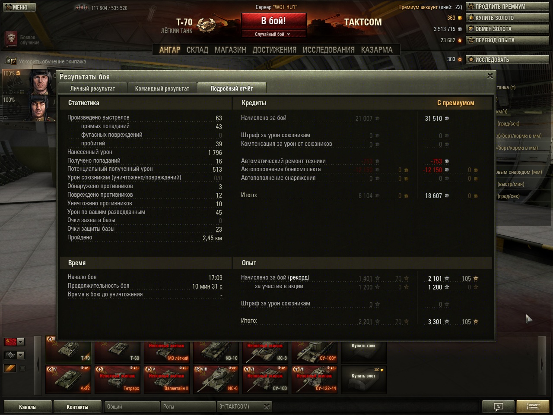Image resolution: width=553 pixels, height=415 pixels.
Task: Select the СУ-122-44 tank in carousel
Action: tap(315, 380)
